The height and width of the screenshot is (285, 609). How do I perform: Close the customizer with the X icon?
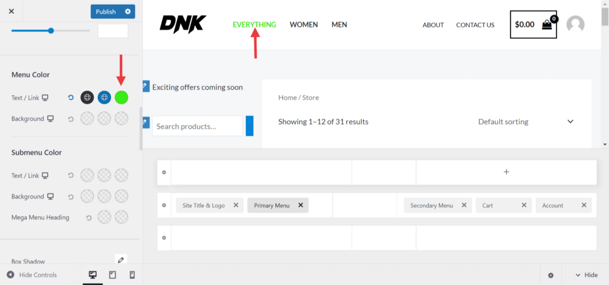point(11,12)
